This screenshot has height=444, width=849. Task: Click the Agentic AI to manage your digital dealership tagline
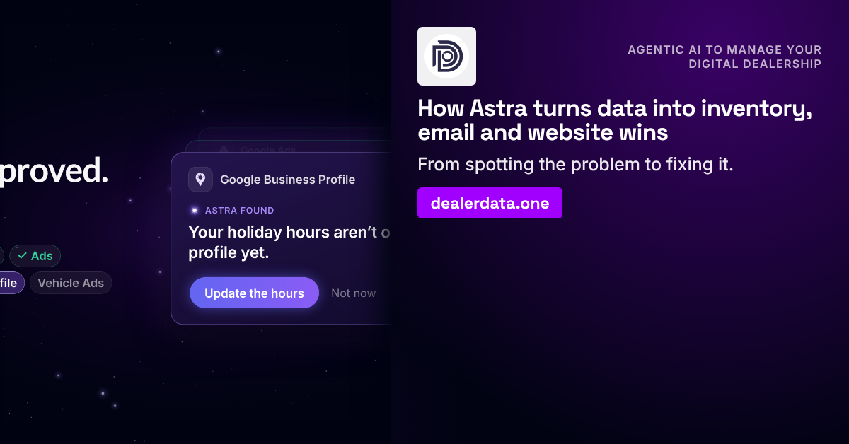tap(724, 57)
